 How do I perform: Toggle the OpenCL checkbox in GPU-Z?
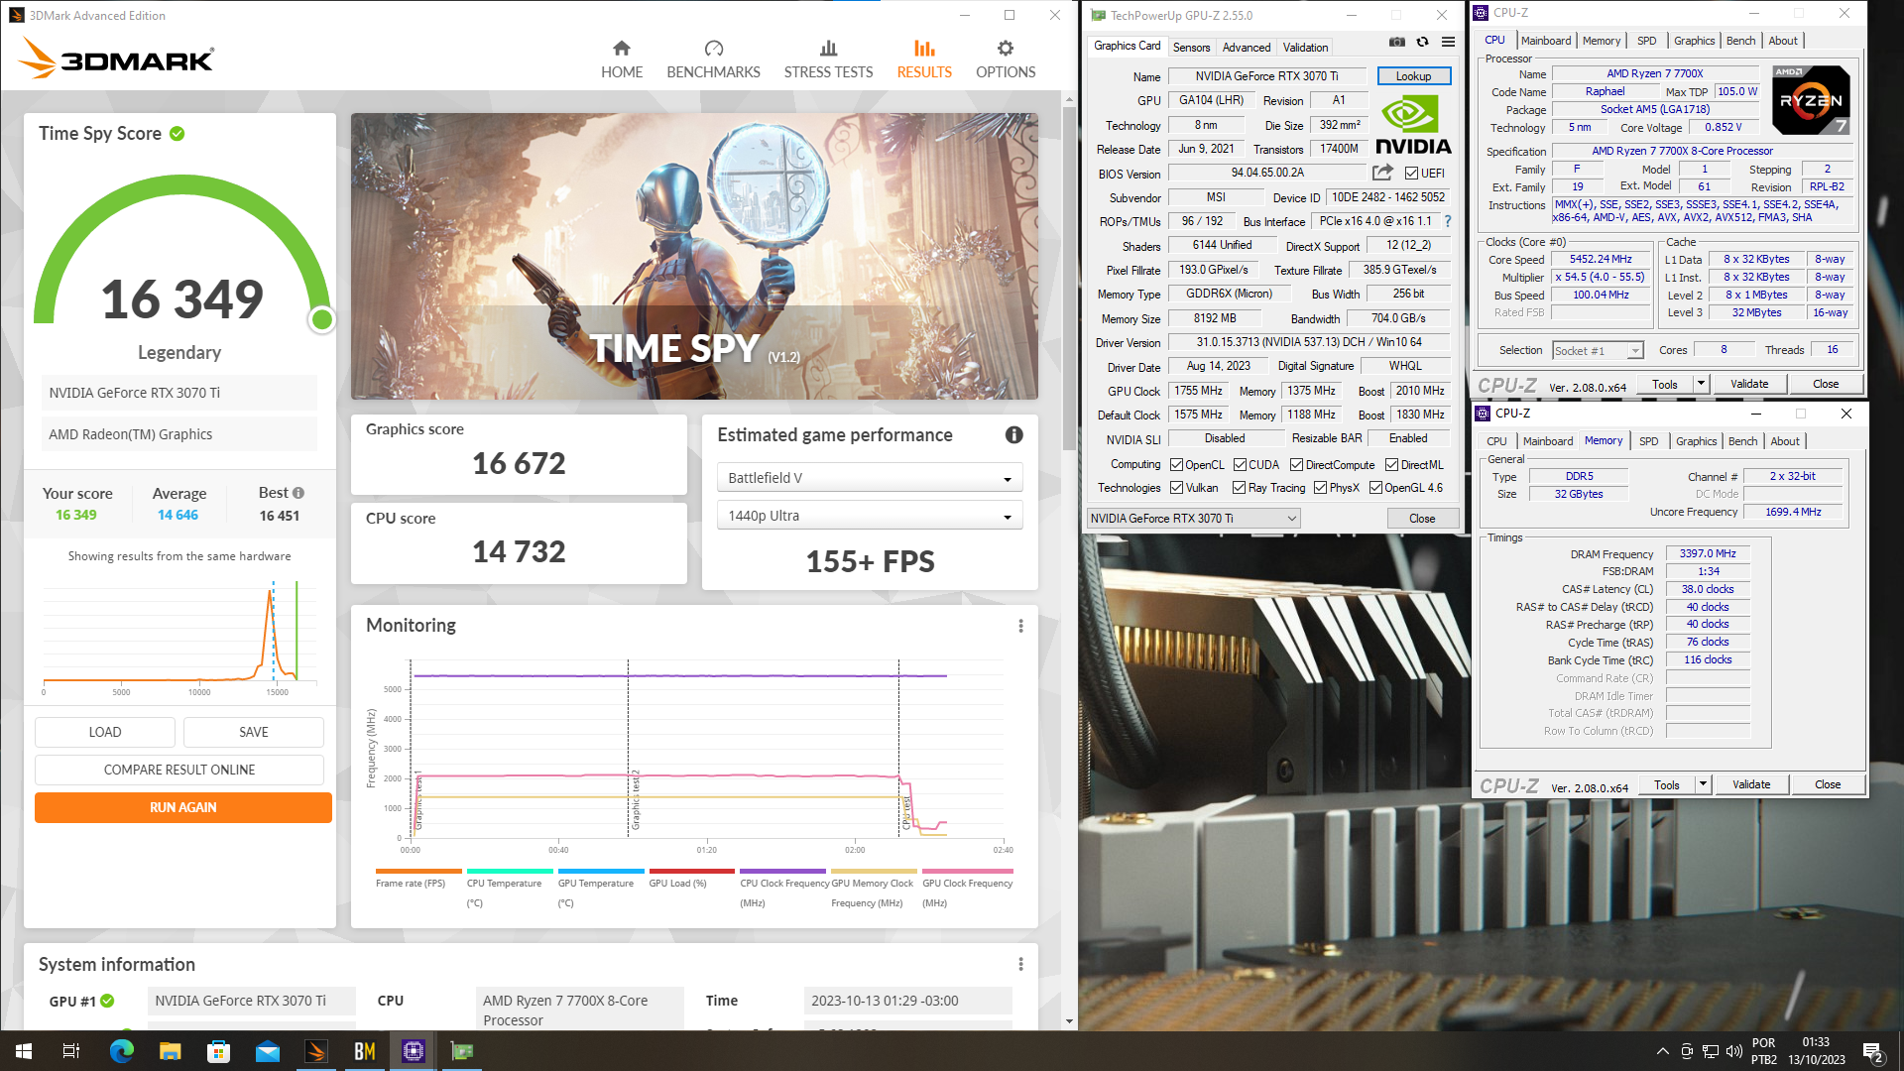pos(1176,465)
